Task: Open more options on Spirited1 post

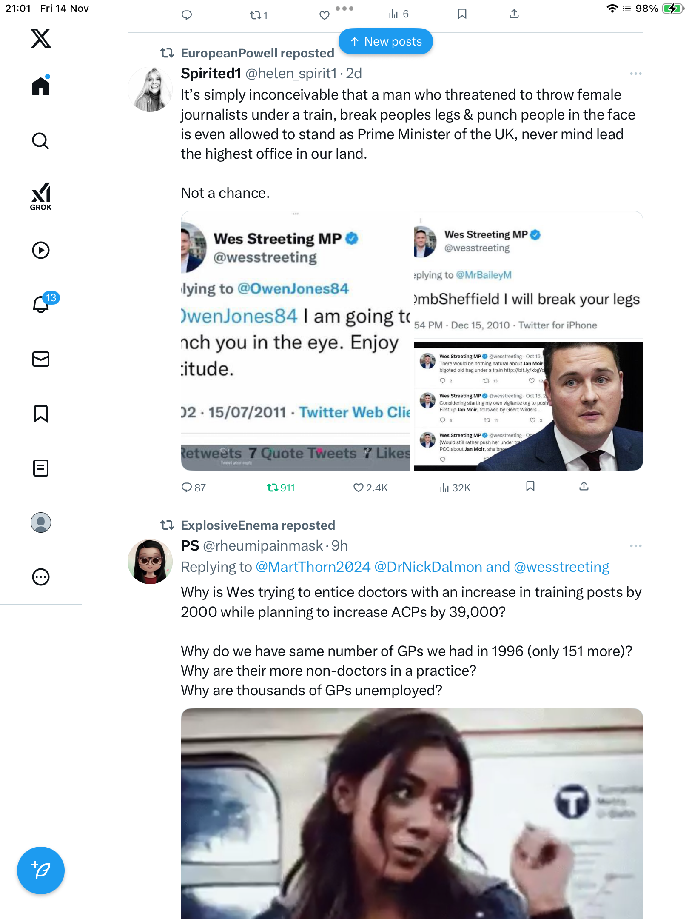Action: pyautogui.click(x=635, y=74)
